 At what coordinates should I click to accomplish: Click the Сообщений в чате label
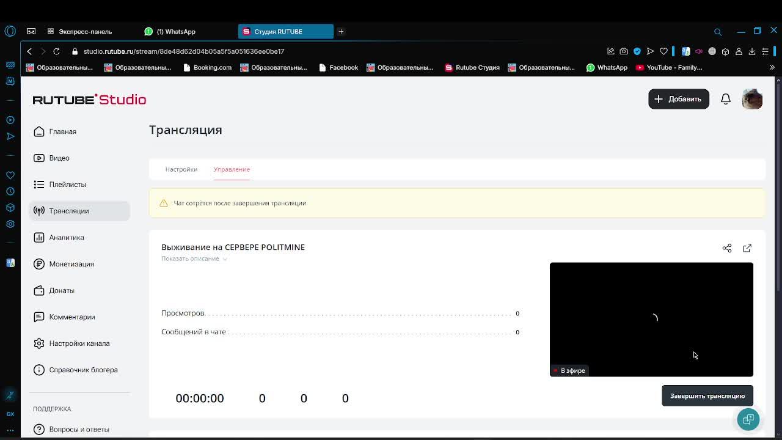(x=194, y=332)
